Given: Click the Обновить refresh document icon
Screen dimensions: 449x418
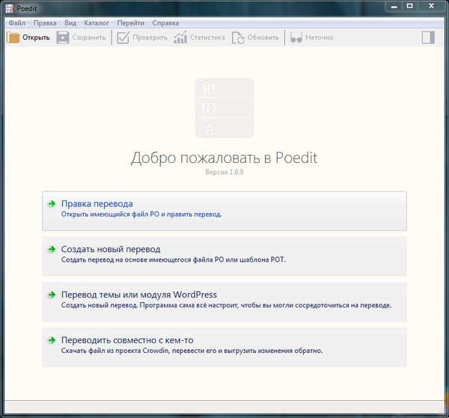Looking at the screenshot, I should [x=238, y=38].
